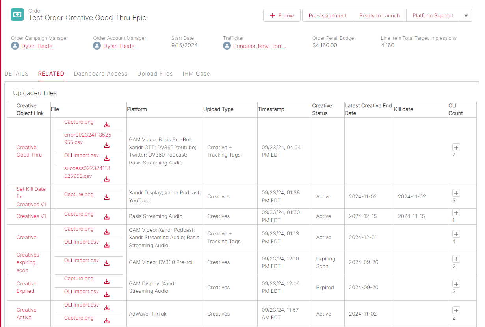Open the Upload Files tab
Viewport: 485px width, 327px height.
point(155,74)
